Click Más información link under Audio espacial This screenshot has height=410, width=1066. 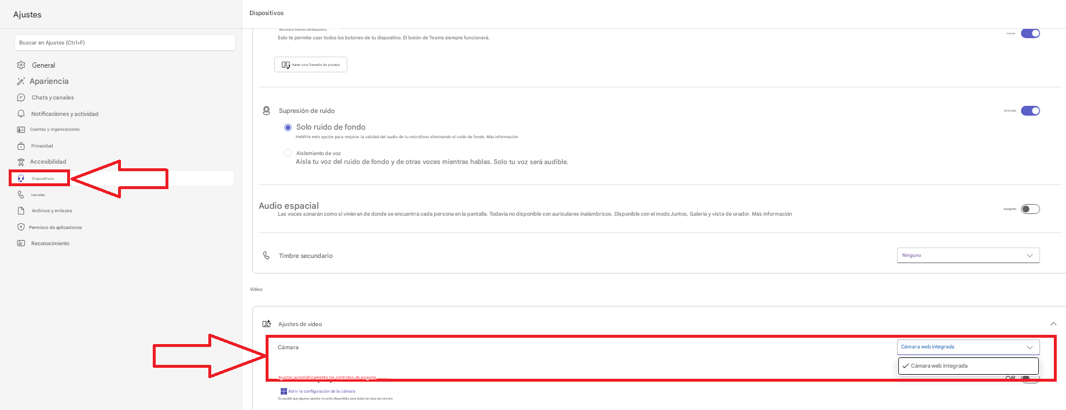pos(772,214)
